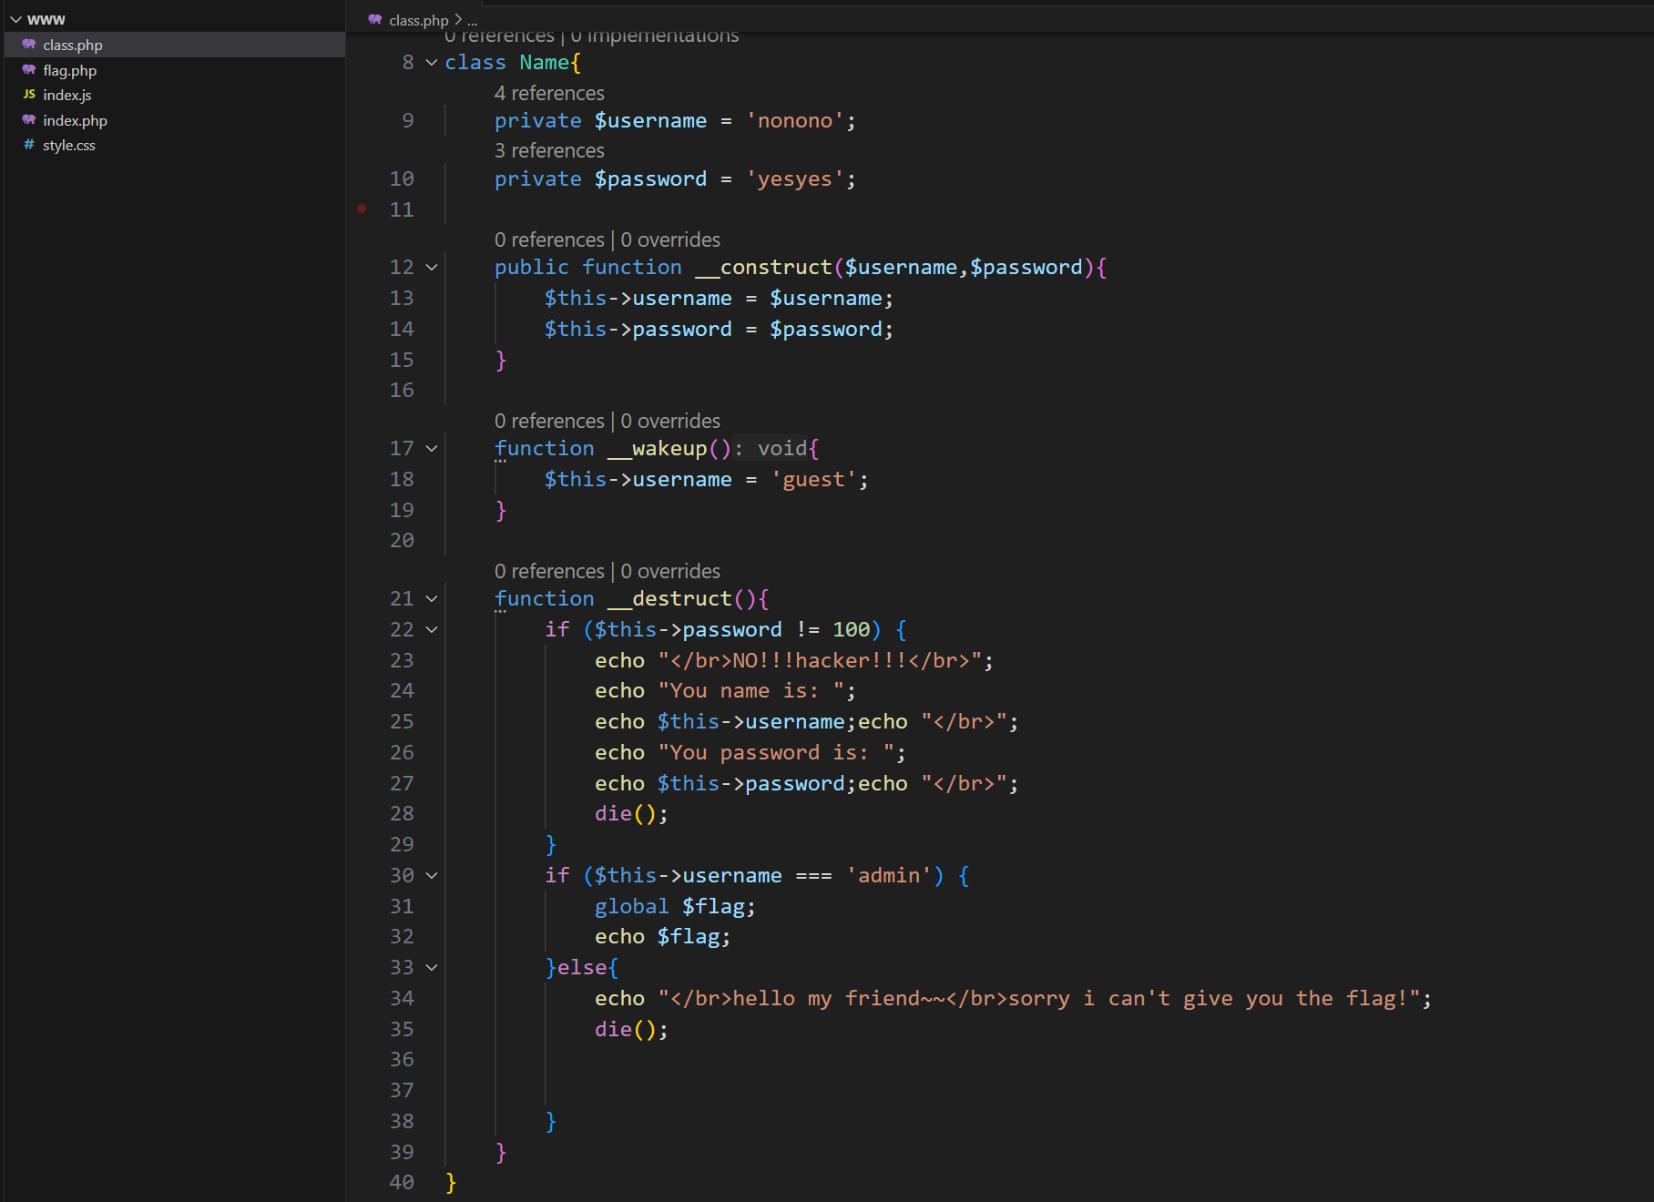Click '0 overrides' code lens above __construct
The image size is (1654, 1202).
670,239
